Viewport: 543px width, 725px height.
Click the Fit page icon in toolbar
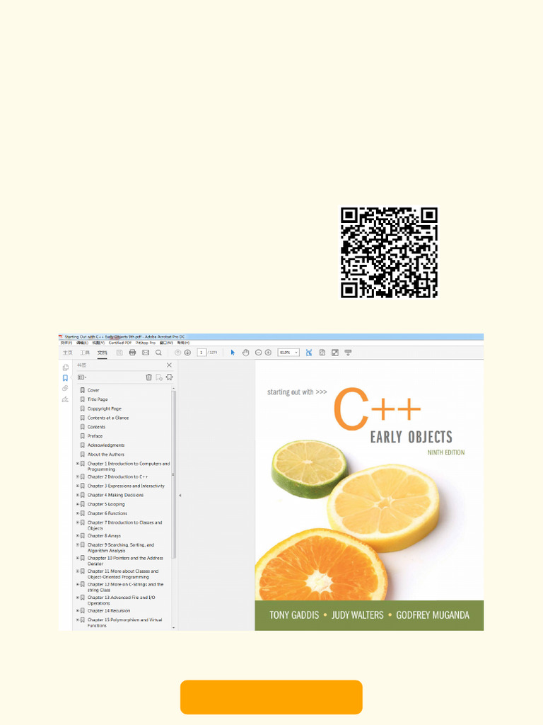[x=322, y=353]
